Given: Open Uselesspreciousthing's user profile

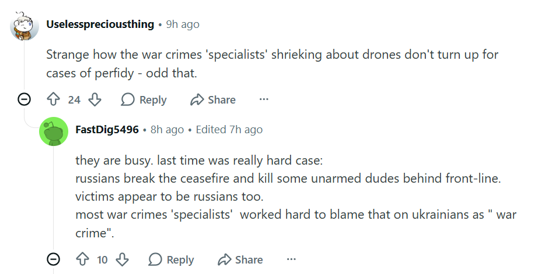Looking at the screenshot, I should [x=100, y=24].
